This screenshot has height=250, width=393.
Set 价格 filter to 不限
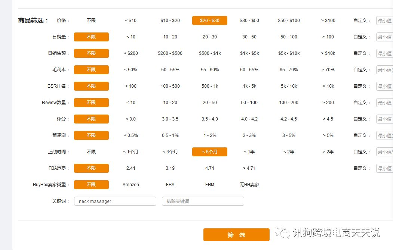click(91, 21)
